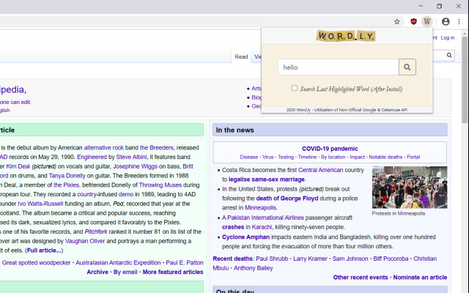469x293 pixels.
Task: Open the Chrome three-dot menu
Action: point(459,22)
